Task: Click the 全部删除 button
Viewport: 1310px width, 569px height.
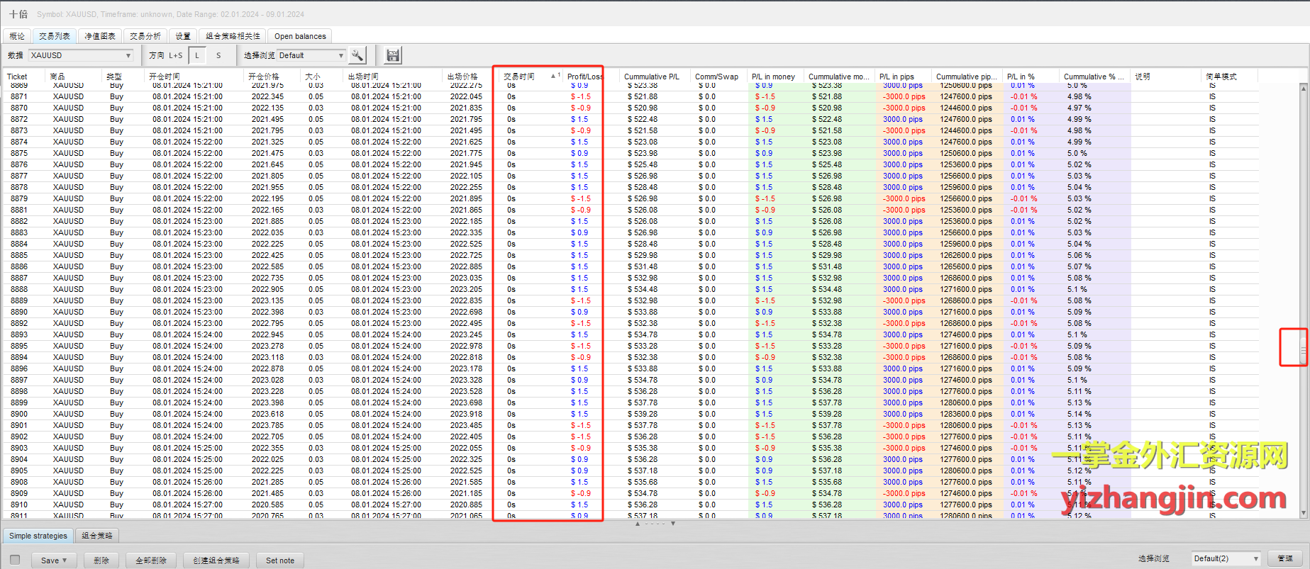Action: pyautogui.click(x=151, y=560)
